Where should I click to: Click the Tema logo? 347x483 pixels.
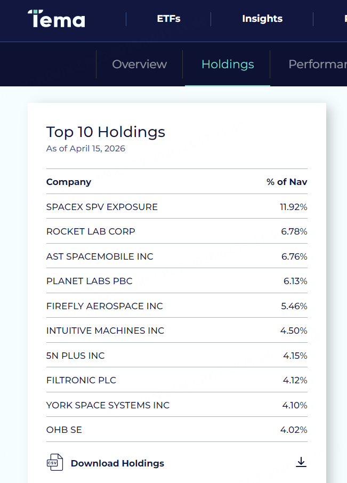point(57,19)
